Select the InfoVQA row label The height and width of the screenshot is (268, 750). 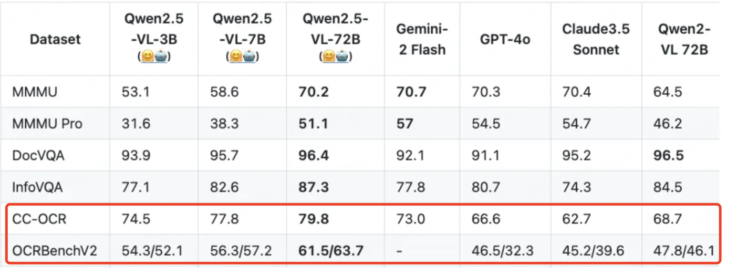(x=37, y=187)
